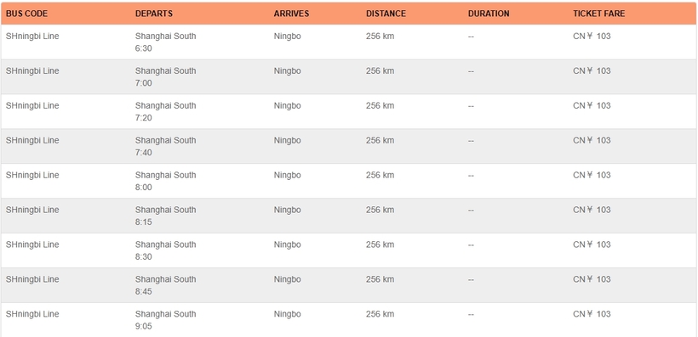The height and width of the screenshot is (337, 698).
Task: Click 256 km distance in 7:00 row
Action: tap(380, 71)
